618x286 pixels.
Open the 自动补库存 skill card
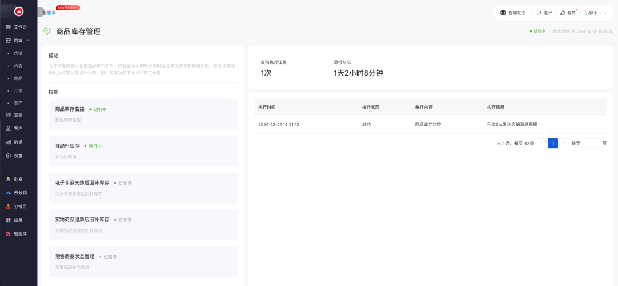[x=143, y=151]
